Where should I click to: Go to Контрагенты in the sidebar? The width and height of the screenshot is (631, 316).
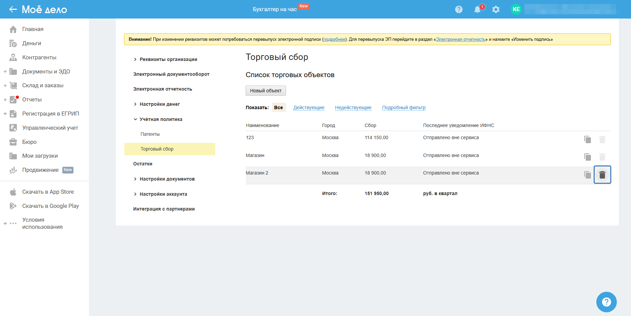click(x=39, y=57)
